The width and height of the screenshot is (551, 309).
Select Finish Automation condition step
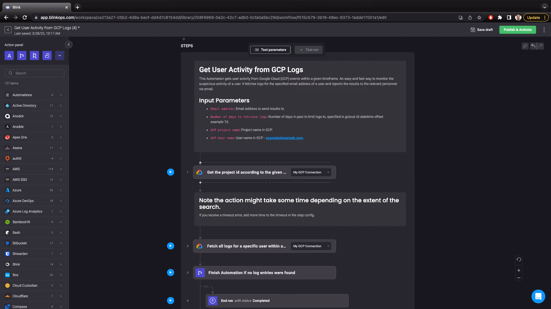click(264, 273)
